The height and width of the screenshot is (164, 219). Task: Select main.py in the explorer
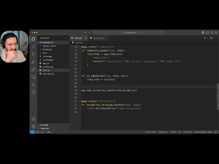53,70
